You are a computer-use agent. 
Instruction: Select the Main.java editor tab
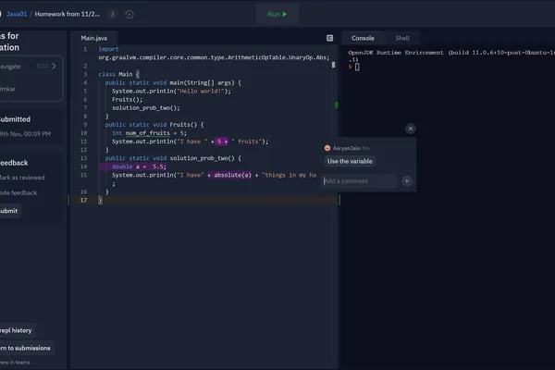pyautogui.click(x=93, y=38)
